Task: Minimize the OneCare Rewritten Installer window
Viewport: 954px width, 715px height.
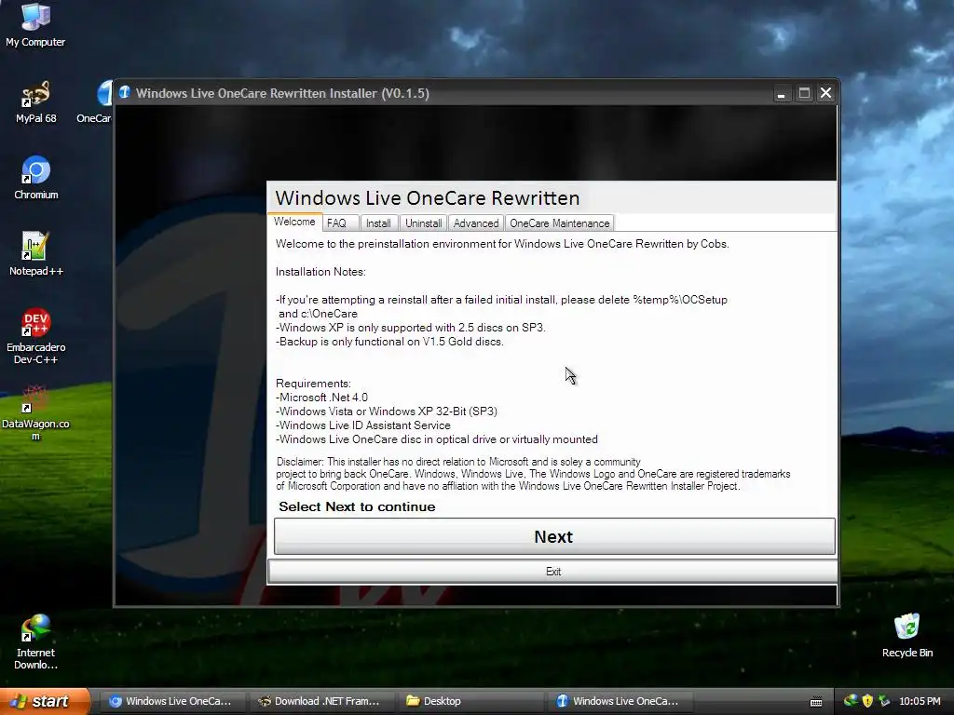Action: (782, 93)
